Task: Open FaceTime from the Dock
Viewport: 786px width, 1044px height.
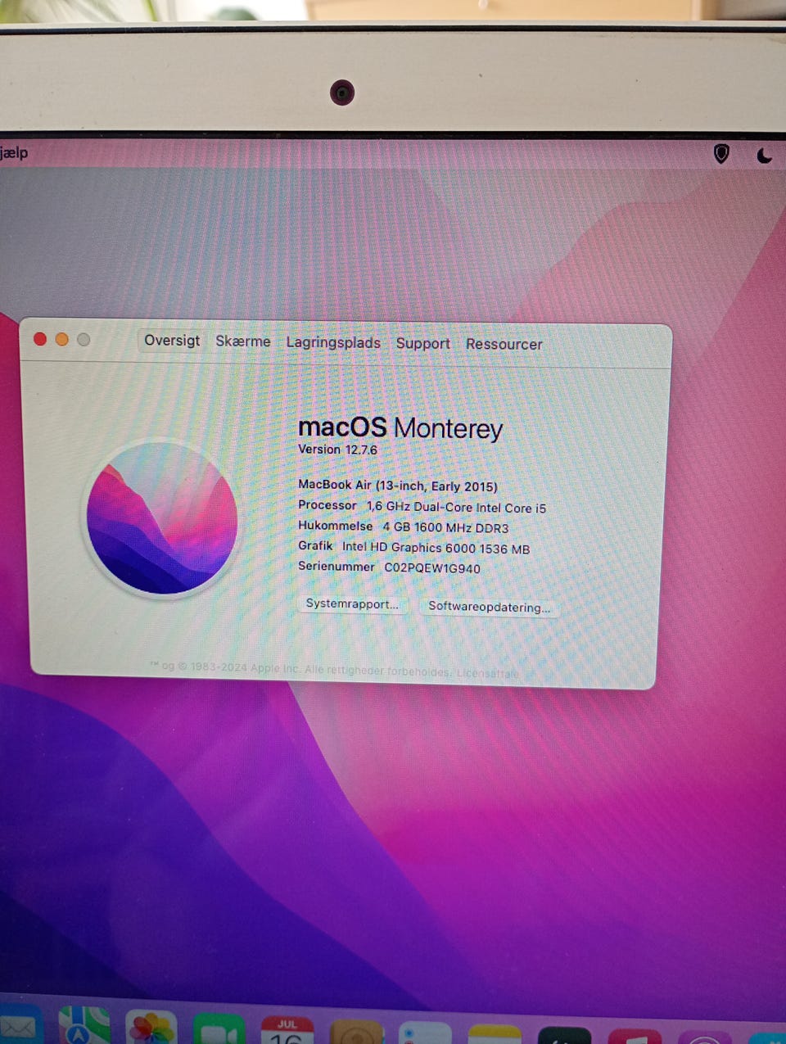Action: (219, 1030)
